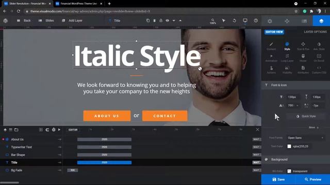Open the WordPress logo menu
330x185 pixels.
[x=6, y=21]
